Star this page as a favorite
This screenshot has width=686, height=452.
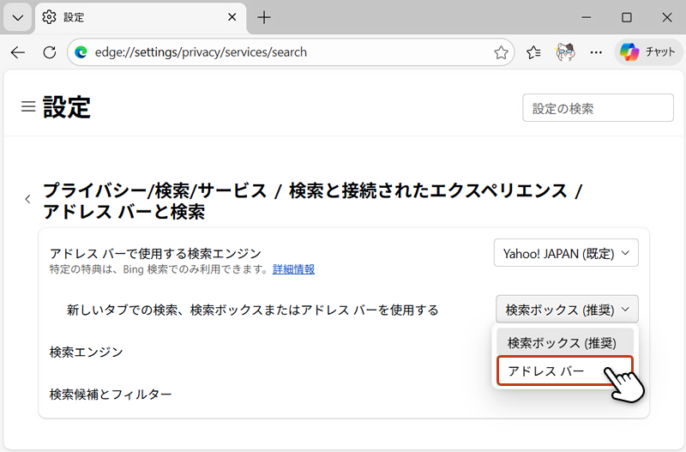coord(501,52)
